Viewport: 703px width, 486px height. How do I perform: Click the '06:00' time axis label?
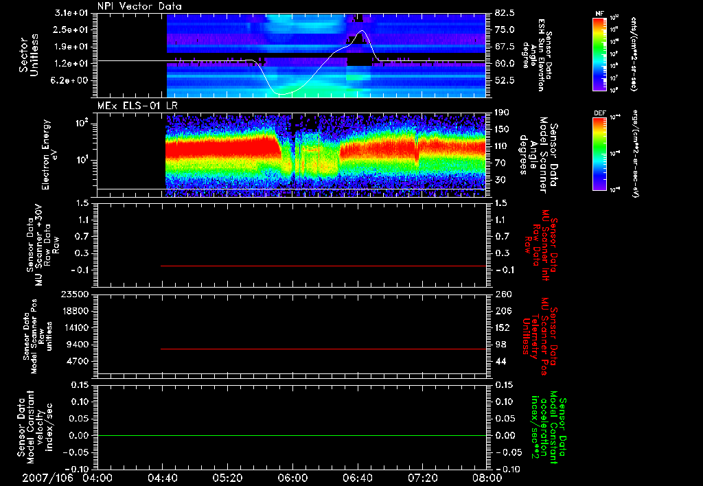(292, 478)
